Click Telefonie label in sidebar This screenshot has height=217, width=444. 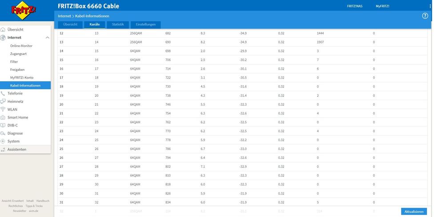click(x=15, y=94)
